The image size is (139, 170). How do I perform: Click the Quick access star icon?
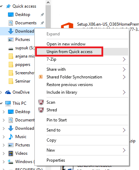click(8, 6)
